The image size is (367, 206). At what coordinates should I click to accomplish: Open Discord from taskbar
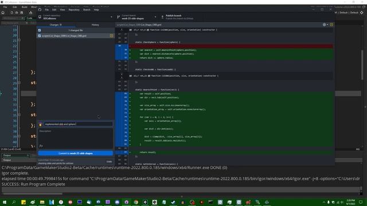pos(117,202)
